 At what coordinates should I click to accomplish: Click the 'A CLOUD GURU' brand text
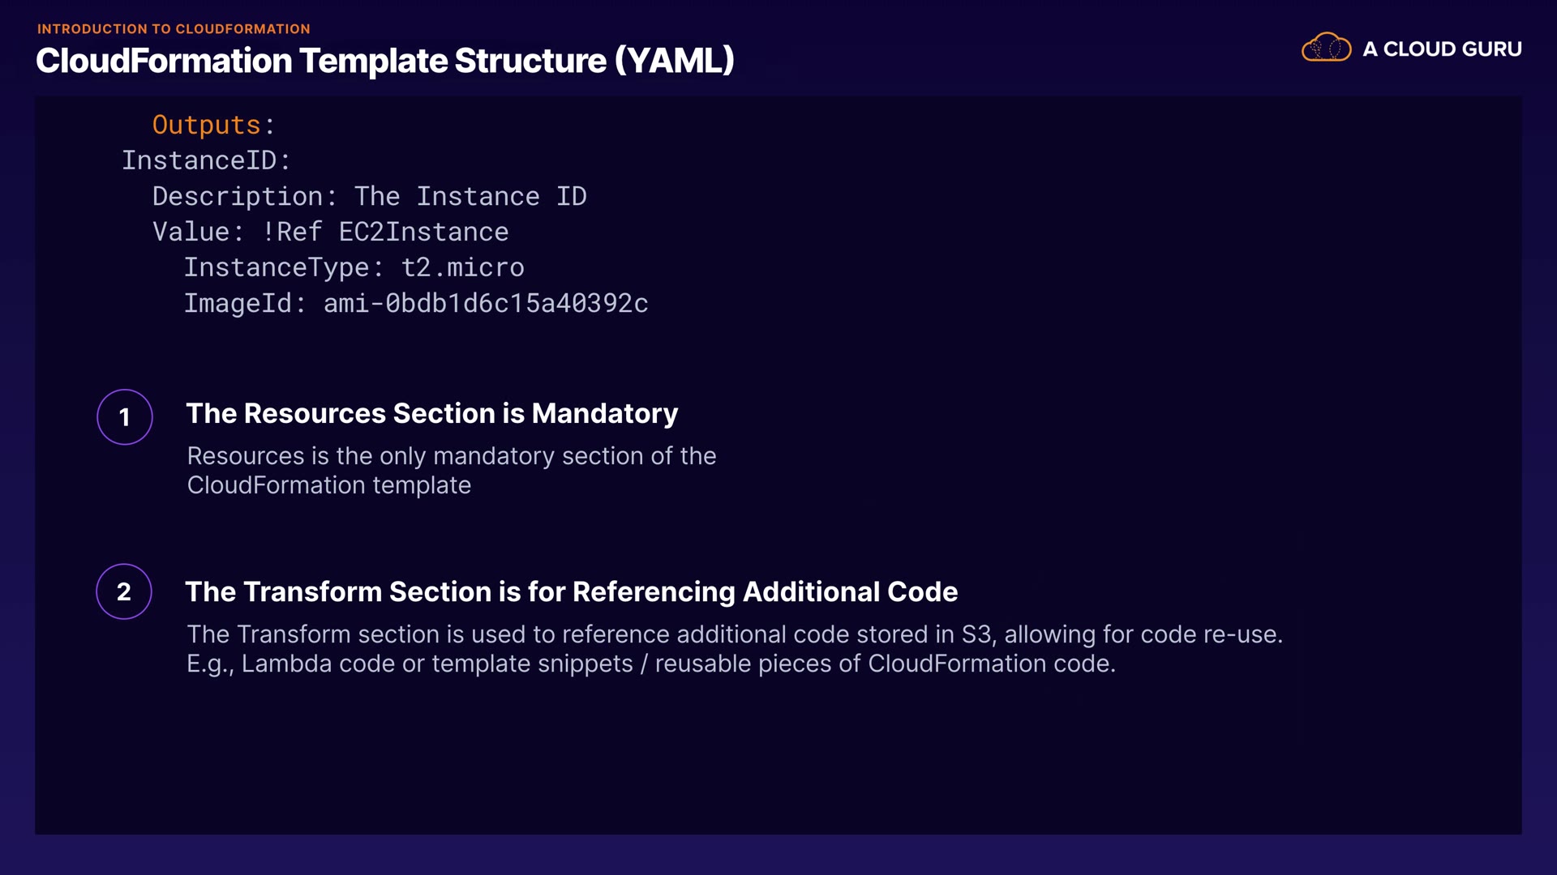pyautogui.click(x=1442, y=49)
